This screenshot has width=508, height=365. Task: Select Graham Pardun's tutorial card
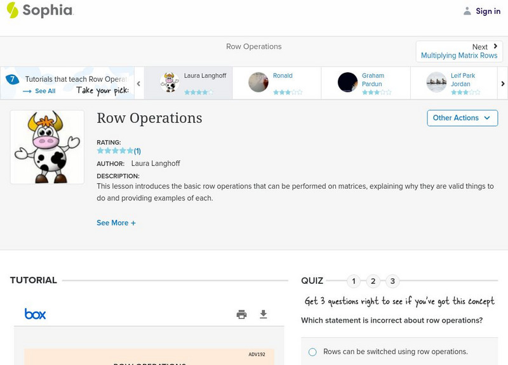[x=366, y=83]
